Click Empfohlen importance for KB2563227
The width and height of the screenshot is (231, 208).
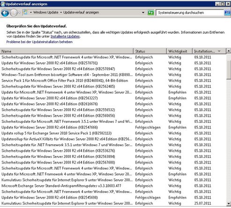(x=177, y=98)
